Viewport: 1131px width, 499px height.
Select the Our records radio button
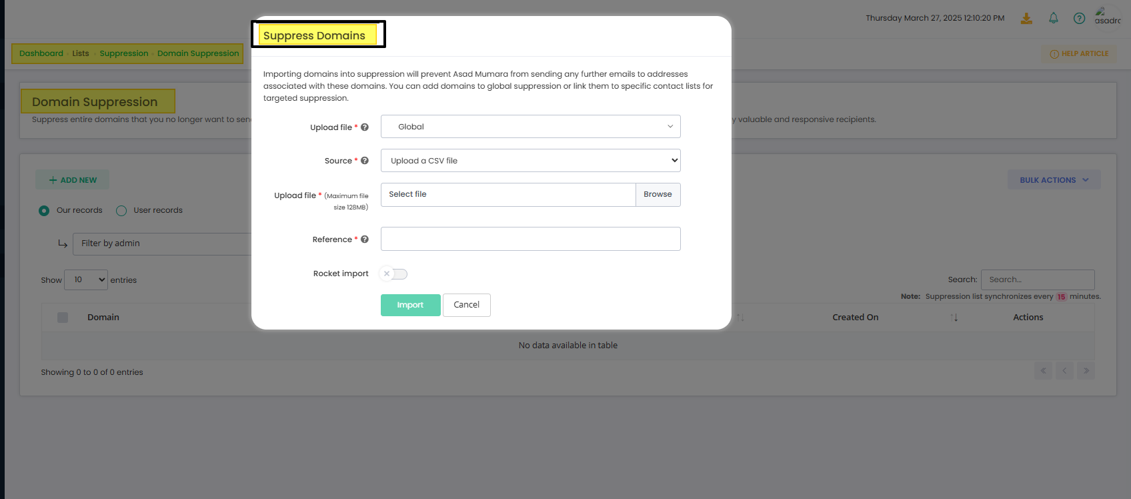pyautogui.click(x=44, y=211)
